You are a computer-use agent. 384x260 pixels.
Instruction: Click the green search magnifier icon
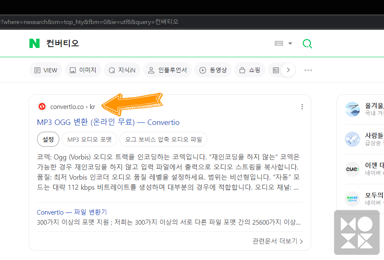click(307, 44)
